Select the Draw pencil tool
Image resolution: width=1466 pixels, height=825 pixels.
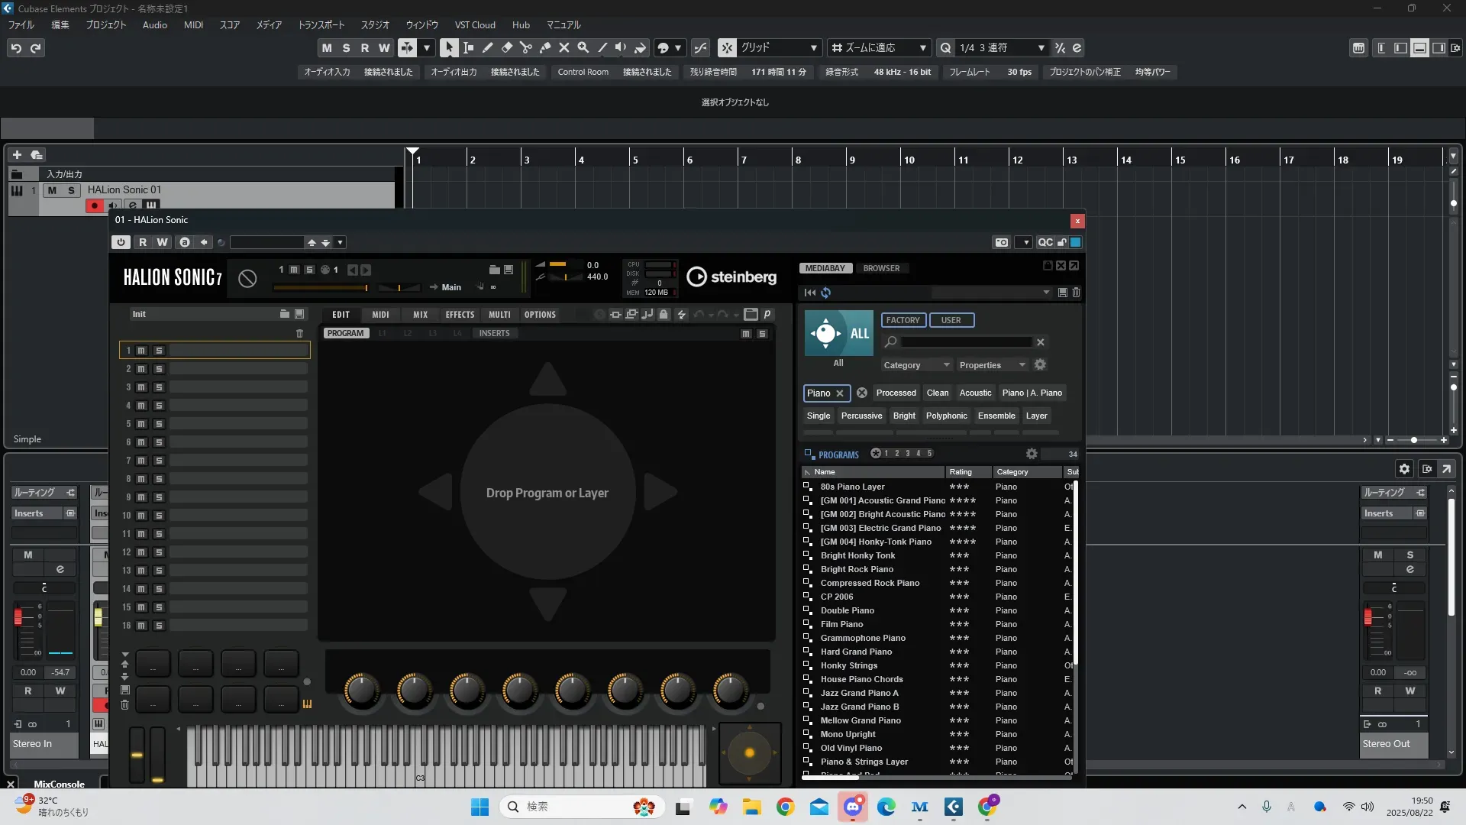(487, 47)
